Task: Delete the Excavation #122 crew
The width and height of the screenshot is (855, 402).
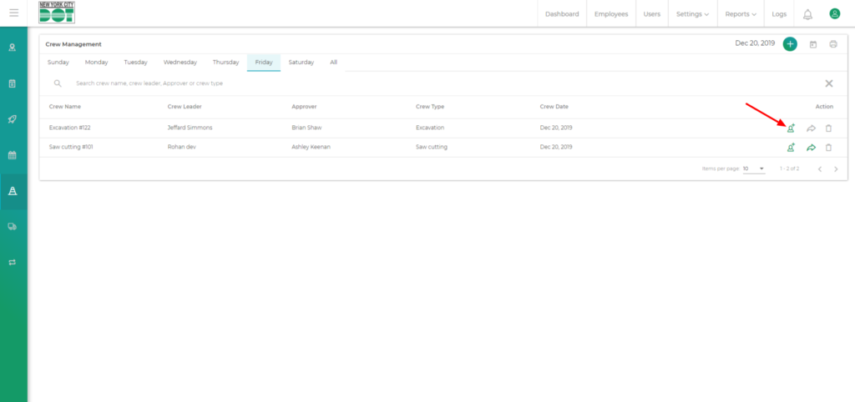Action: pyautogui.click(x=828, y=128)
